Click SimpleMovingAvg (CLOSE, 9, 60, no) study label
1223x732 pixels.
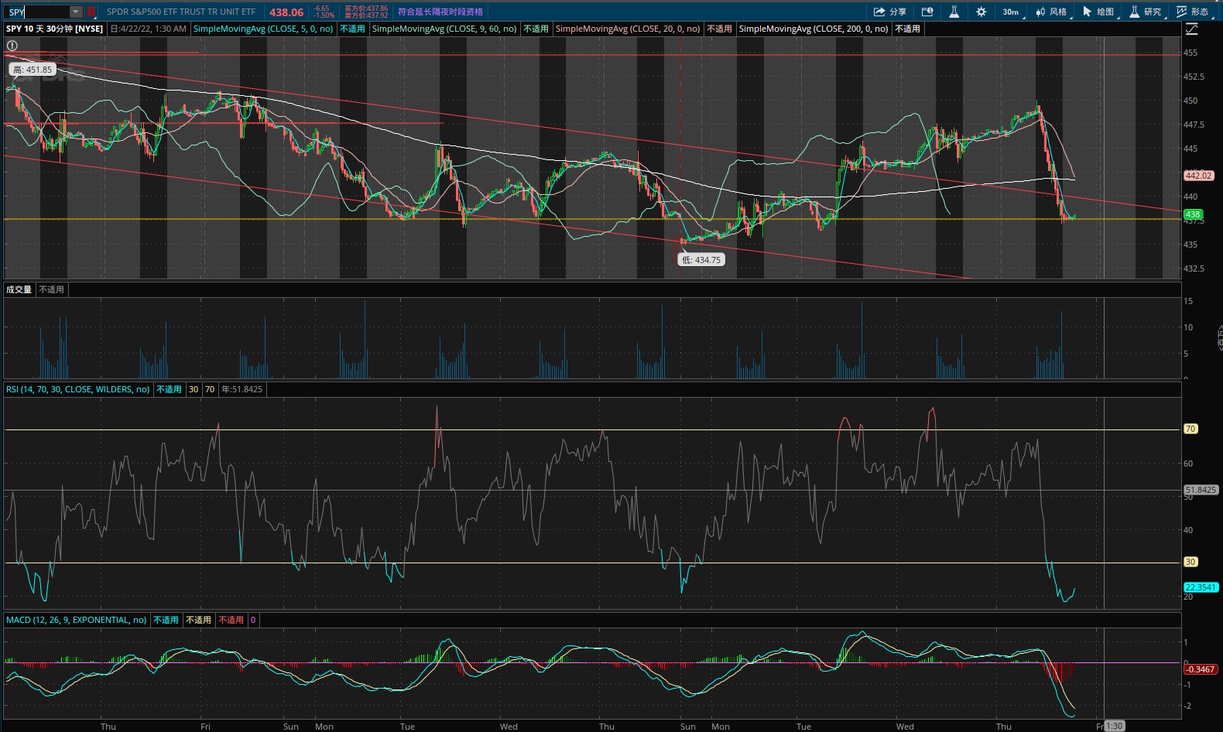444,29
